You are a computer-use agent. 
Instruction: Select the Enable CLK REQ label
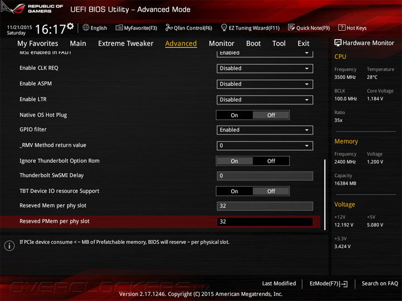39,68
